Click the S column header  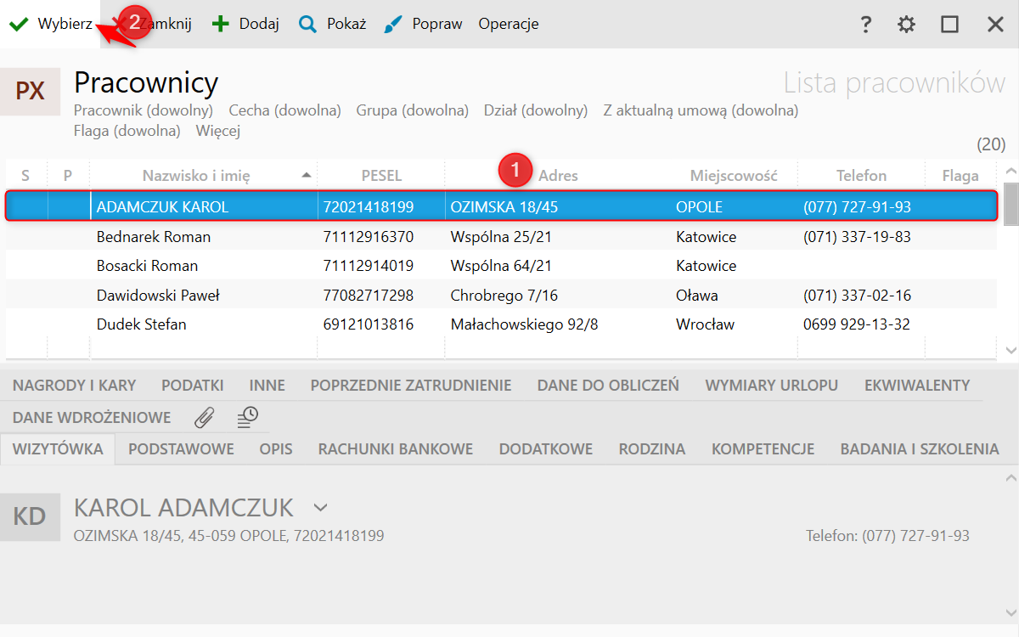pos(25,175)
